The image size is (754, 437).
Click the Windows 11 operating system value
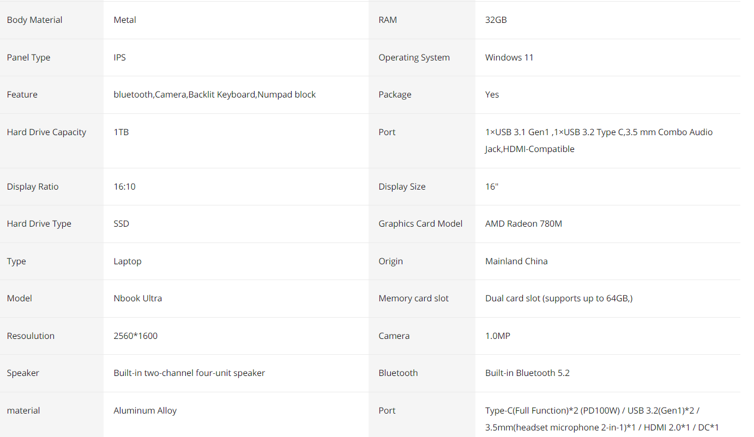(509, 58)
